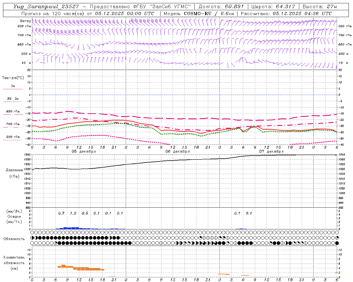This screenshot has height=282, width=353.
Task: Click the (гПа) unit under Давление
Action: pos(14,176)
